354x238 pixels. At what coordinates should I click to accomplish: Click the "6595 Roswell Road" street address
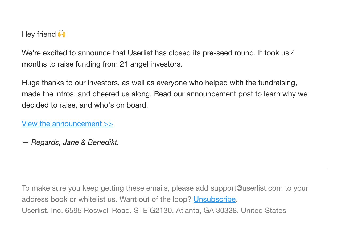[97, 211]
